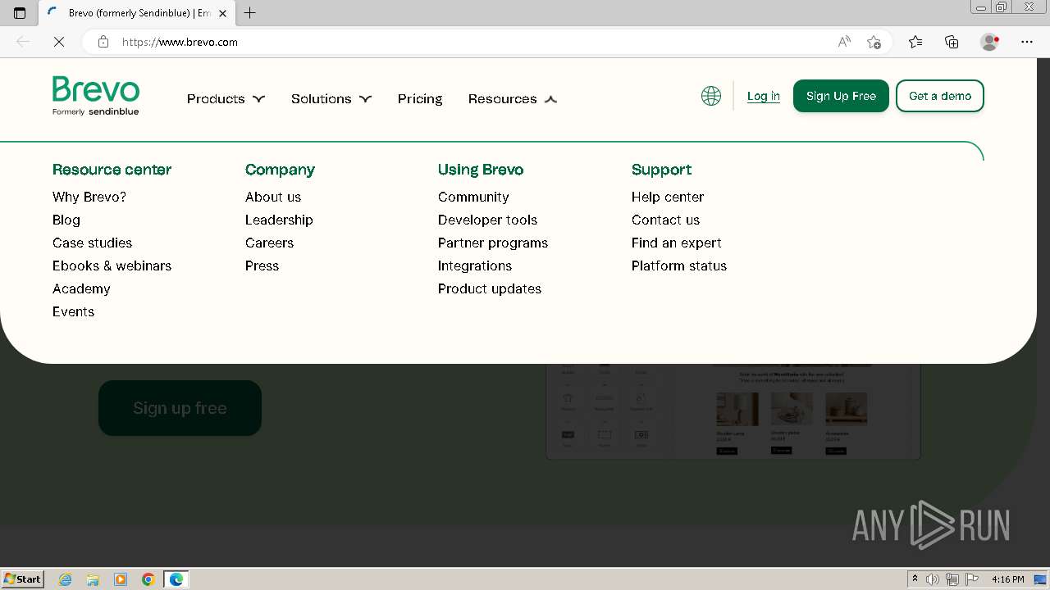Click the Company heading

[280, 170]
